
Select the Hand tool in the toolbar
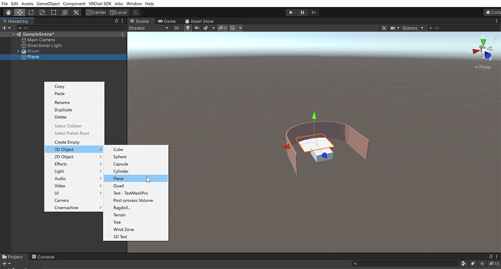coord(8,12)
